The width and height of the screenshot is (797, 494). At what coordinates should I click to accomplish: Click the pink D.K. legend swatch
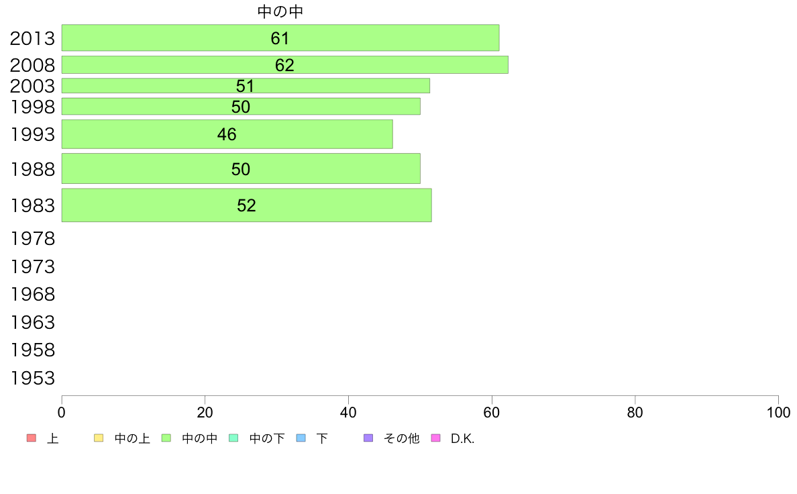tap(435, 438)
